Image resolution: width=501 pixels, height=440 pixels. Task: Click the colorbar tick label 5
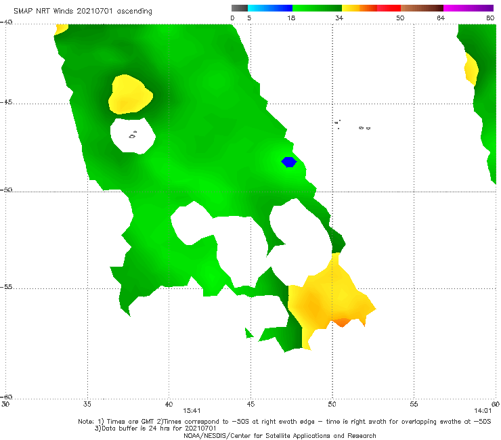click(x=249, y=18)
